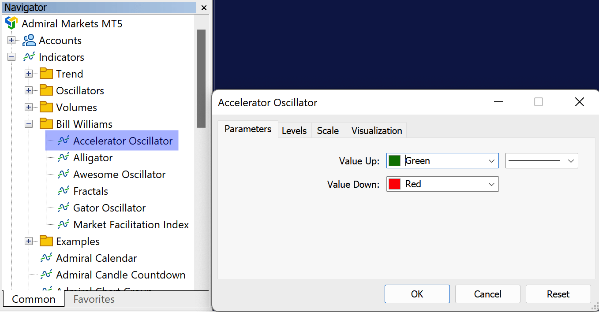Select Admiral Candle Countdown item
Image resolution: width=599 pixels, height=312 pixels.
[x=120, y=275]
